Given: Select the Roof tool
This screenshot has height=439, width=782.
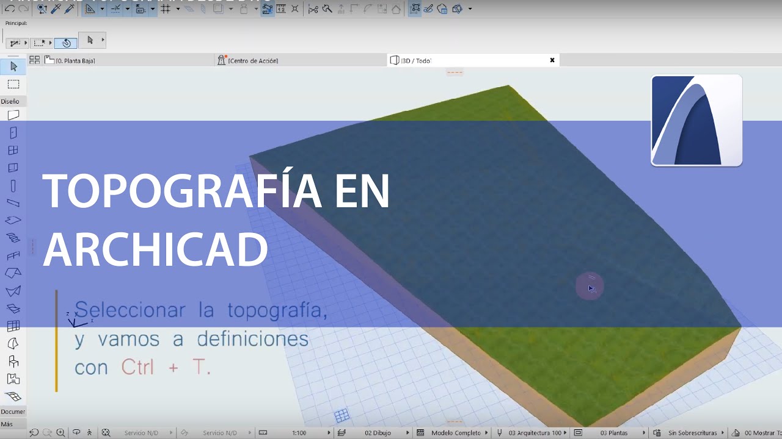Looking at the screenshot, I should click(x=13, y=273).
